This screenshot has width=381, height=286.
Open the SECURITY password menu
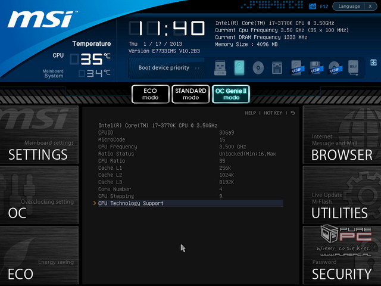[342, 256]
